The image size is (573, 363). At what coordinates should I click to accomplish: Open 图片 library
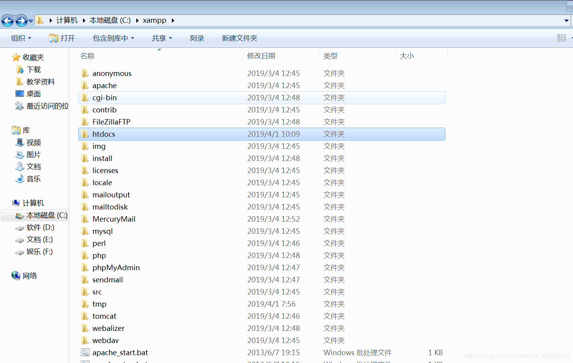[x=28, y=154]
